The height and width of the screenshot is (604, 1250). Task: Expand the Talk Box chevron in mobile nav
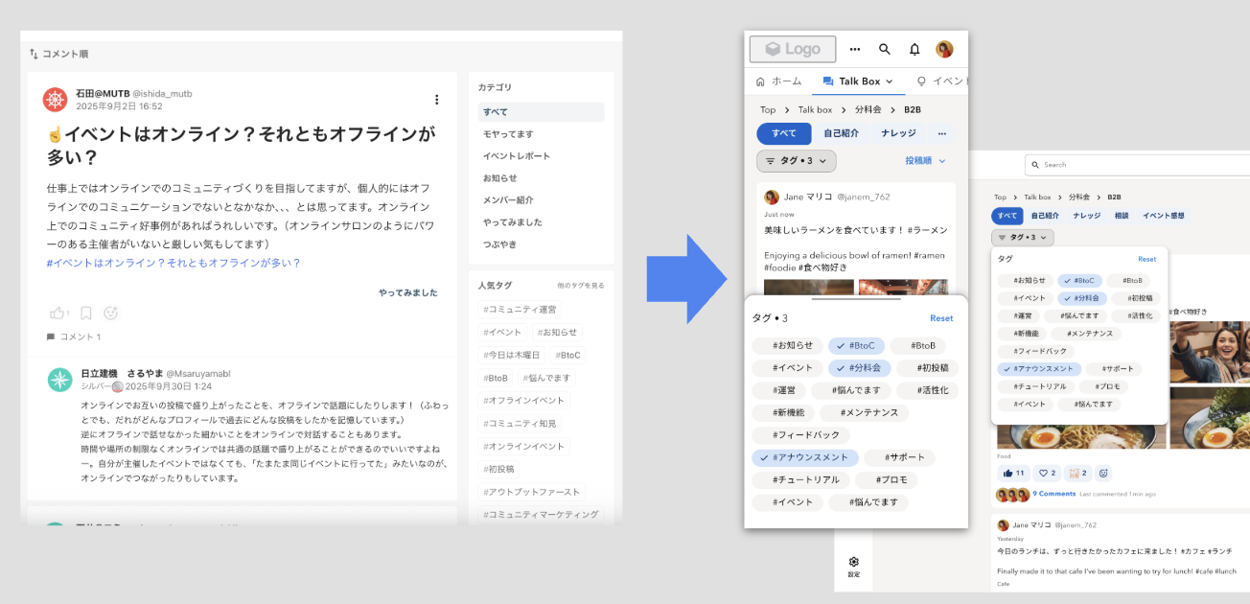tap(890, 81)
